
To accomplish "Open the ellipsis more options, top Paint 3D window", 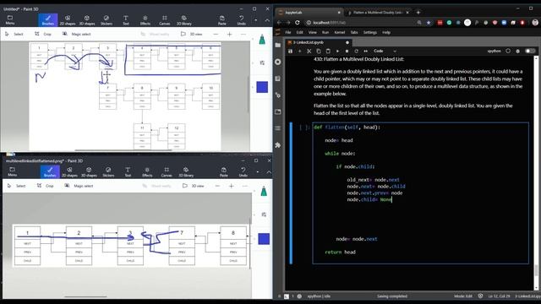I will coord(243,34).
